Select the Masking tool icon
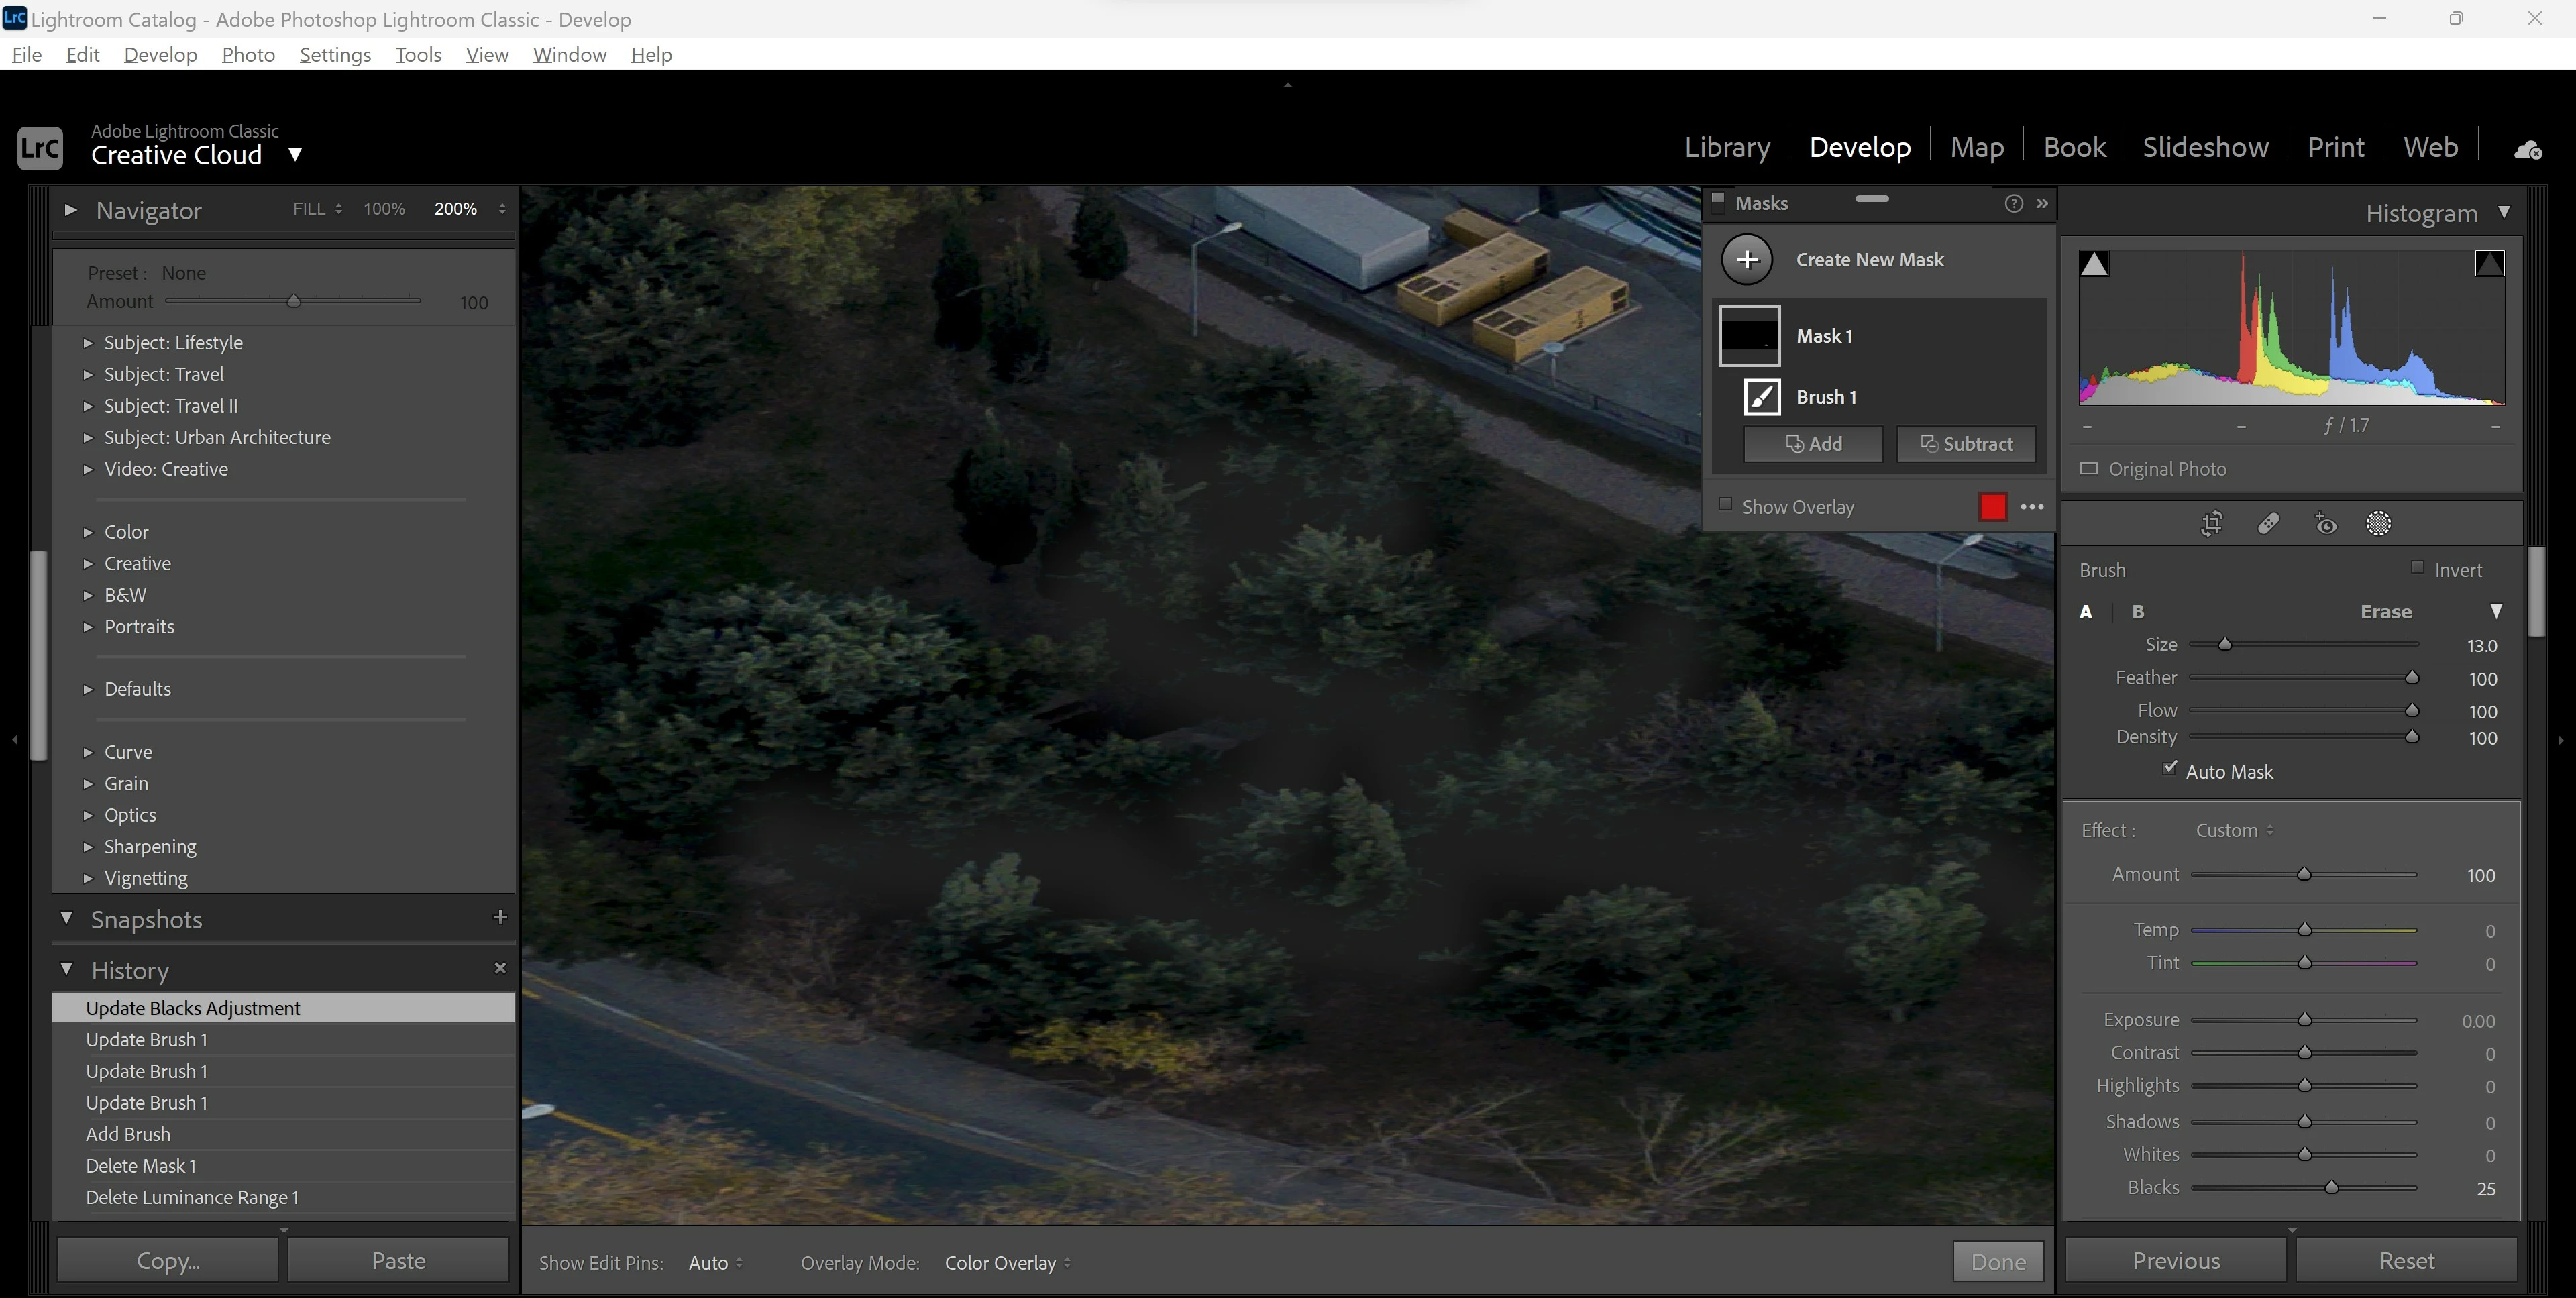2576x1298 pixels. (x=2379, y=524)
